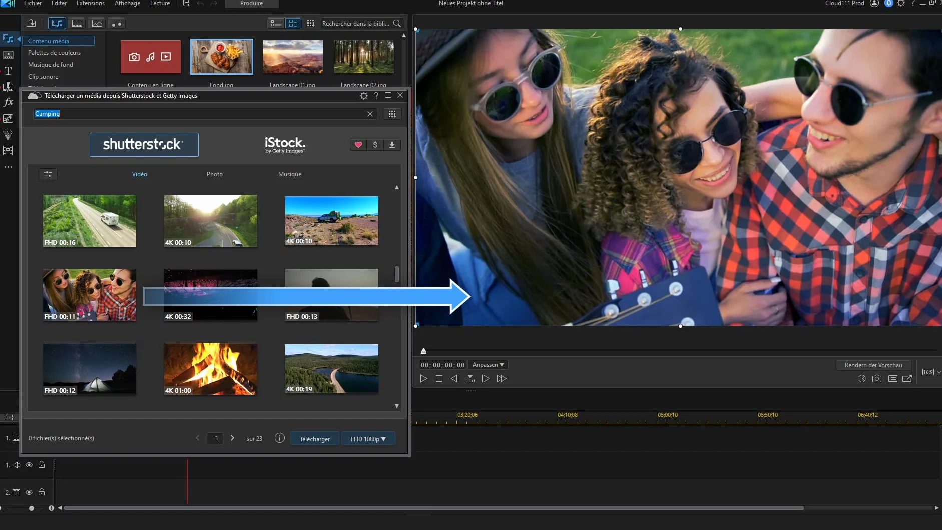Screen dimensions: 942x530
Task: Expand the 16:9 aspect ratio dropdown
Action: 931,372
